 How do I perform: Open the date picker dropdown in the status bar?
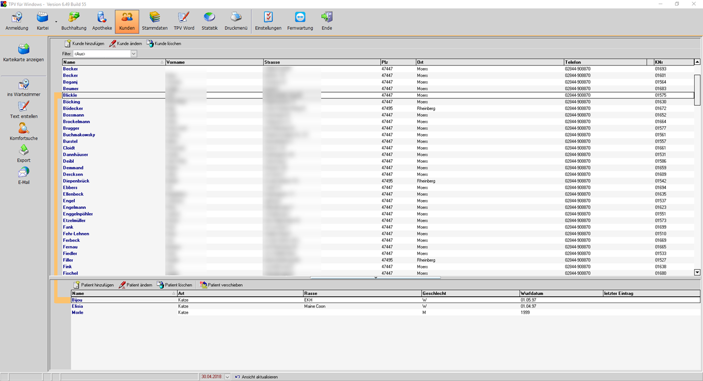227,377
